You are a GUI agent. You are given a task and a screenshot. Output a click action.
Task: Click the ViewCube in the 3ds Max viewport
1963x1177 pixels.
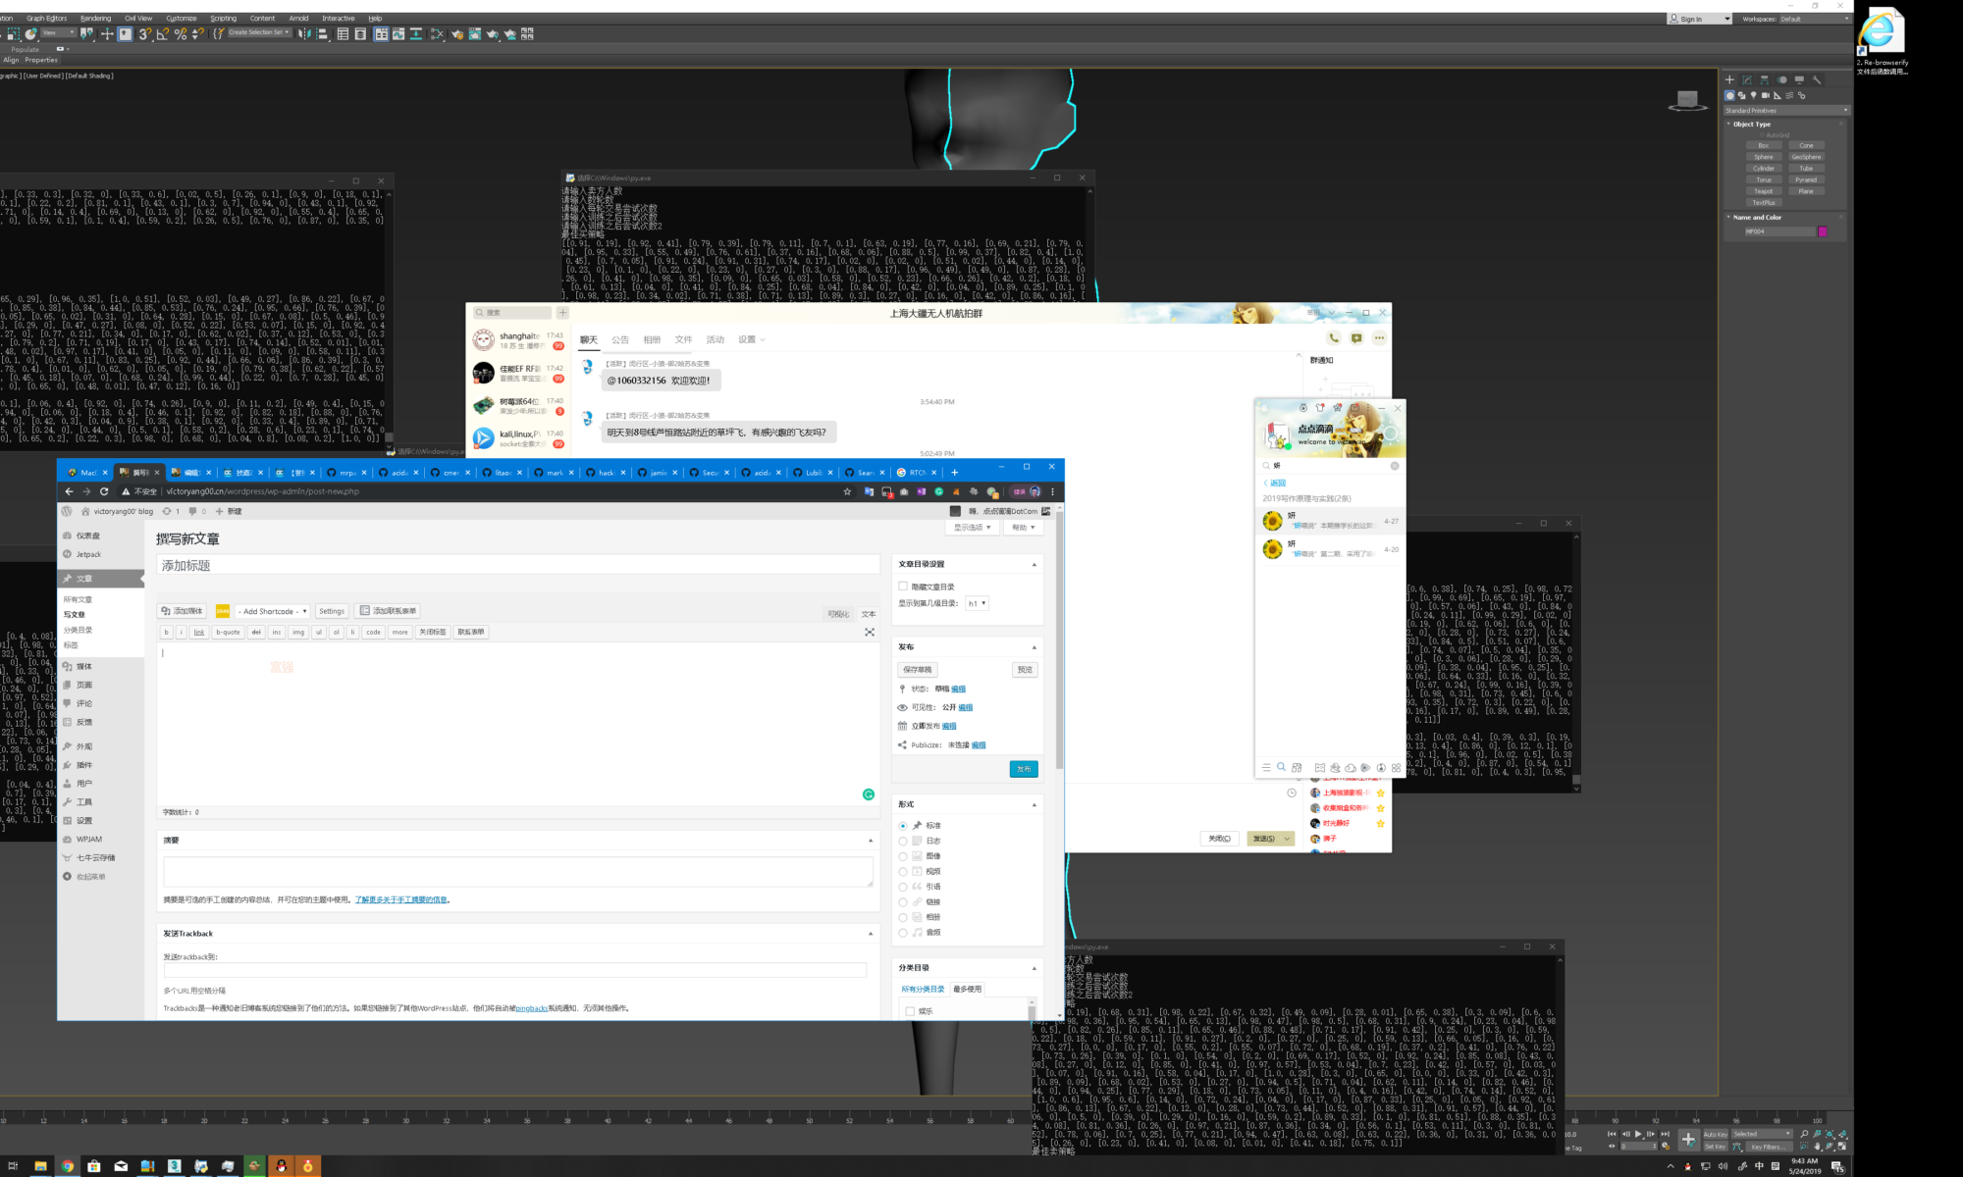(1687, 100)
